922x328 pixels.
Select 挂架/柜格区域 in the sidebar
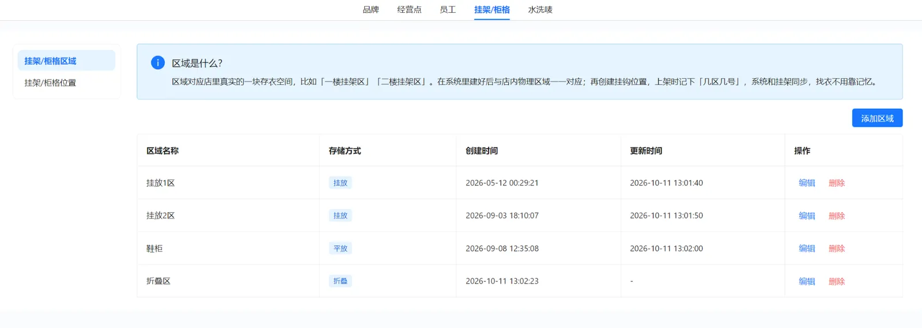coord(66,61)
